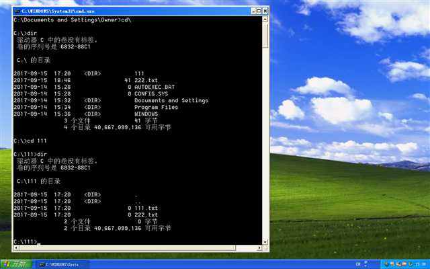Click the CH language indicator on taskbar

(x=358, y=264)
